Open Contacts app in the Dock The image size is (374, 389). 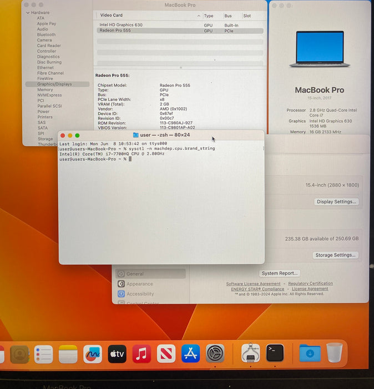(x=19, y=355)
